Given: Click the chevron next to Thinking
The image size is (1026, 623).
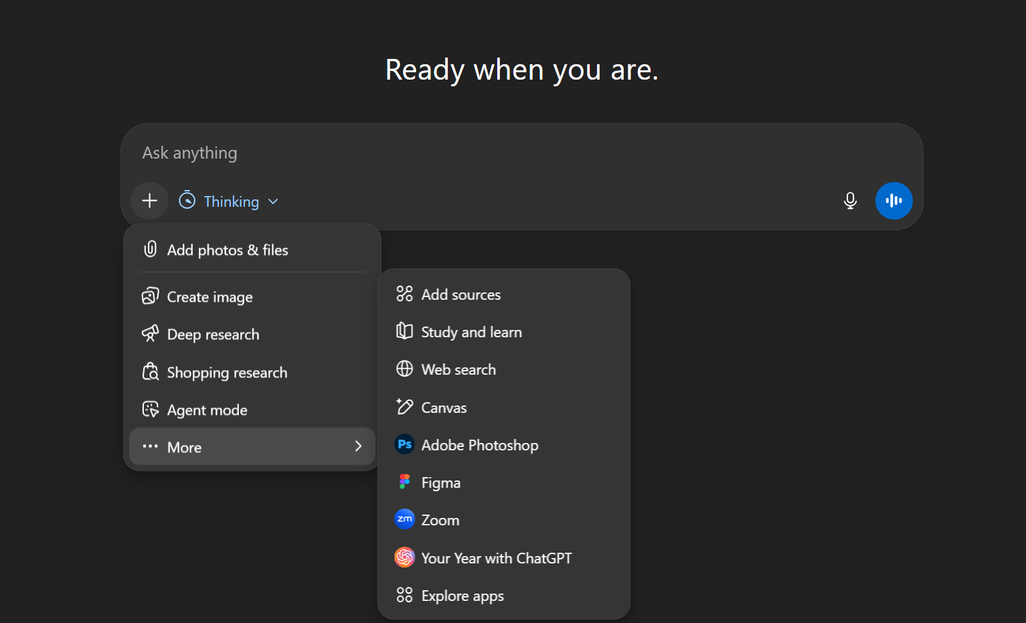Looking at the screenshot, I should pos(273,201).
